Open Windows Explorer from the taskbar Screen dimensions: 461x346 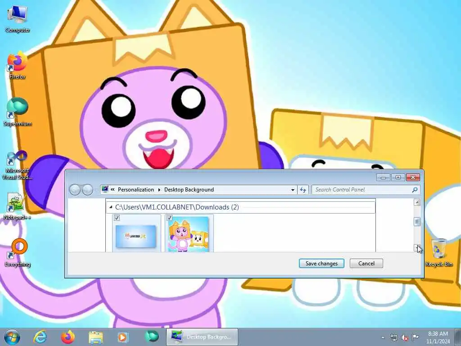point(96,337)
